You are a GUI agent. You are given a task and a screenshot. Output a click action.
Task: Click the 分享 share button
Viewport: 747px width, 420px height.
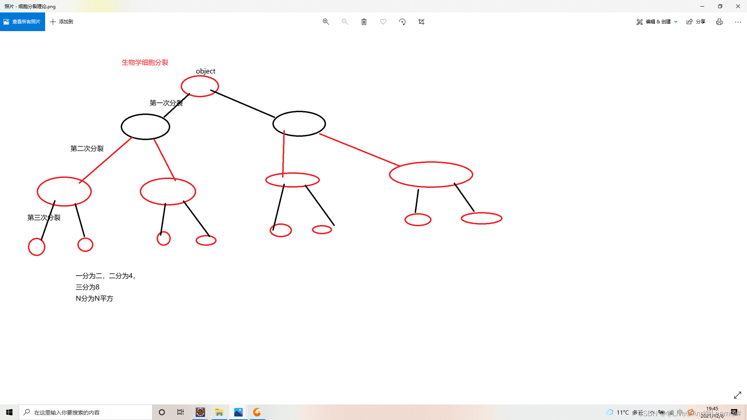(x=696, y=22)
